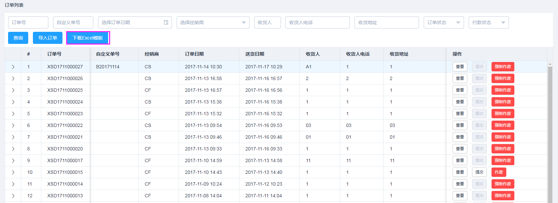Expand row for order XSD1711000022
Viewport: 558px width, 203px height.
pyautogui.click(x=13, y=125)
